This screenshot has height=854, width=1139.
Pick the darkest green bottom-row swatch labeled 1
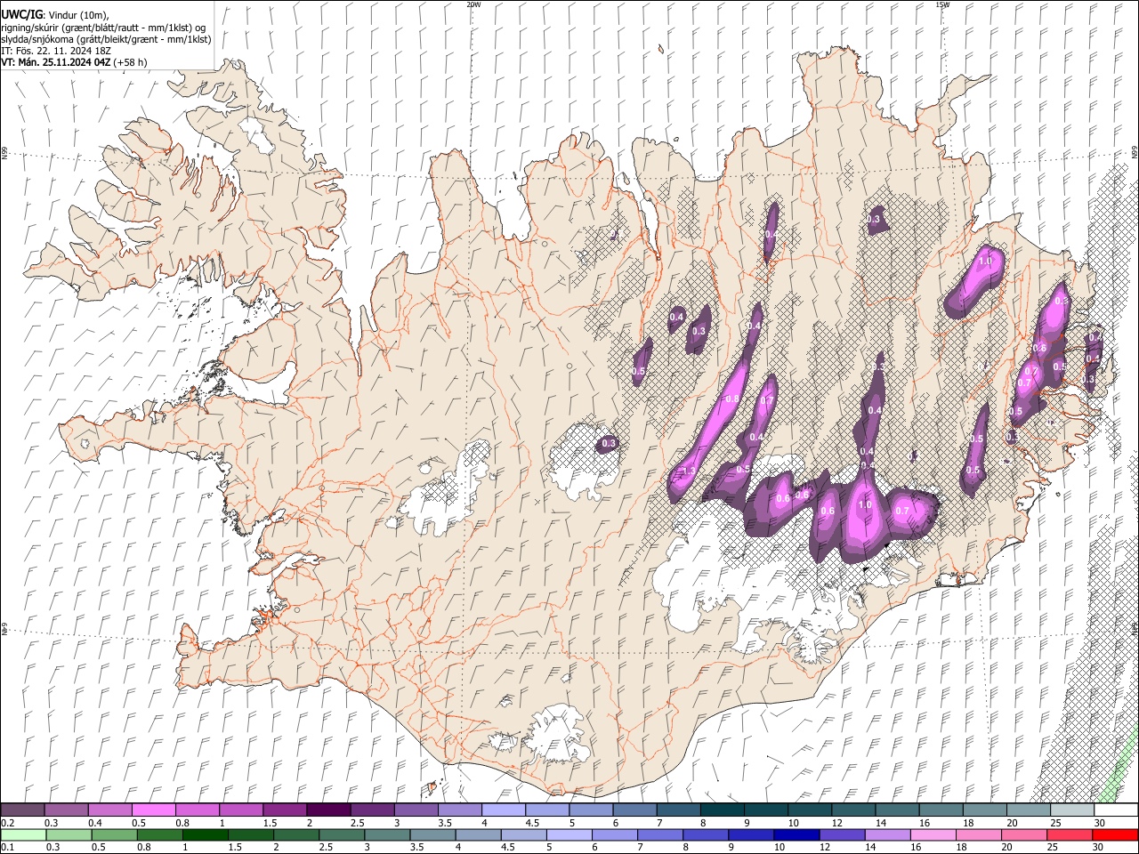click(205, 834)
